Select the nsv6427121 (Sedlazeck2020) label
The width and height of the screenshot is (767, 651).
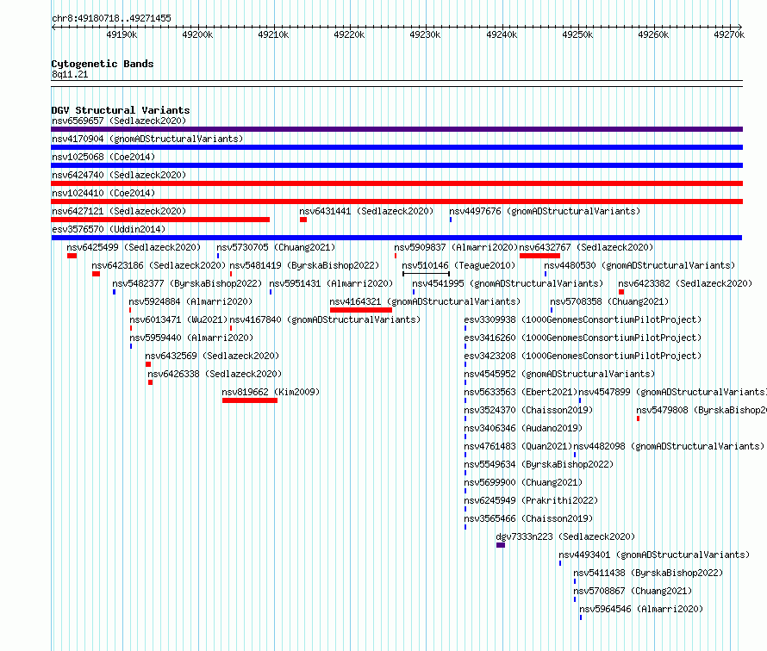click(x=119, y=211)
